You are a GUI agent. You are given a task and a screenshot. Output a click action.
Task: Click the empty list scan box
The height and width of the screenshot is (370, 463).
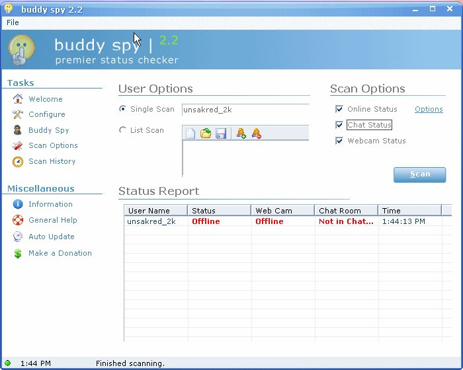pyautogui.click(x=245, y=158)
